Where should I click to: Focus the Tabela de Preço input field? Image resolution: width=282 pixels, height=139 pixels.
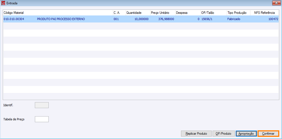(x=42, y=119)
